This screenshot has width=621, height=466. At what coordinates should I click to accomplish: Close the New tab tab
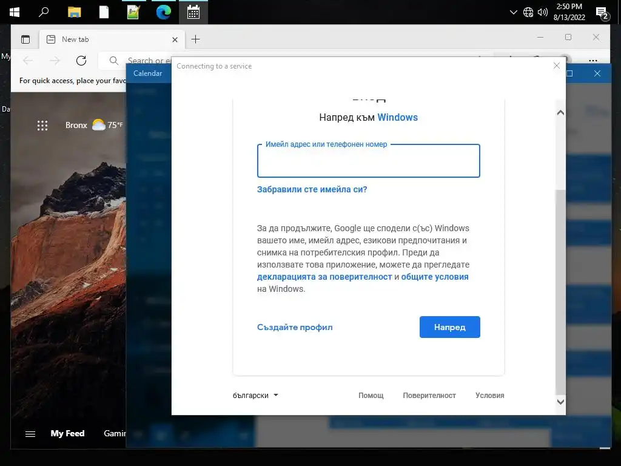click(175, 39)
